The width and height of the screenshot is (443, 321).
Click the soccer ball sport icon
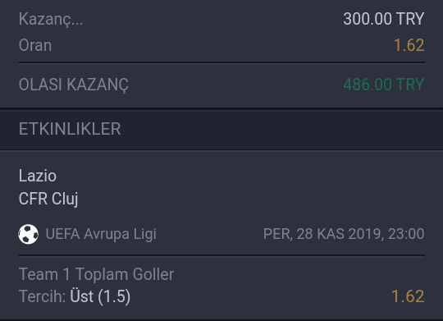pyautogui.click(x=28, y=234)
